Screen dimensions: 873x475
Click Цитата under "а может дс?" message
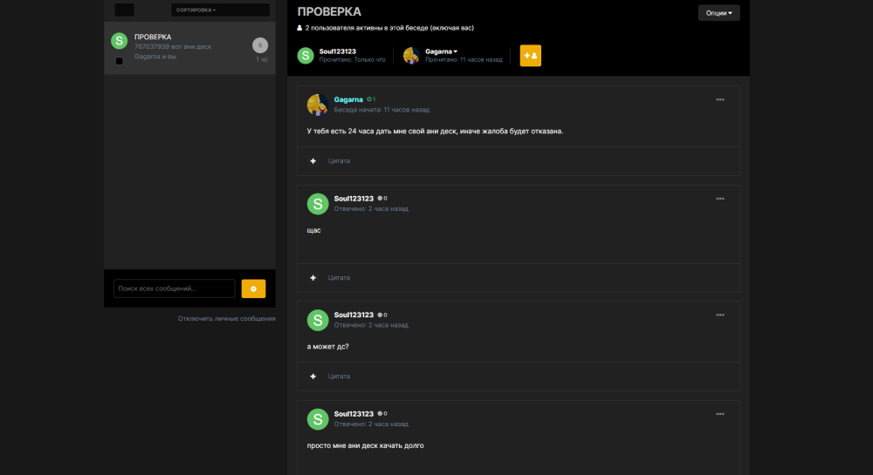coord(339,377)
